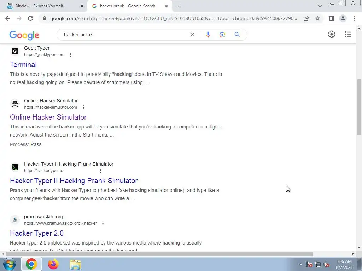Clear the search box with the X icon
The height and width of the screenshot is (271, 362).
point(192,35)
